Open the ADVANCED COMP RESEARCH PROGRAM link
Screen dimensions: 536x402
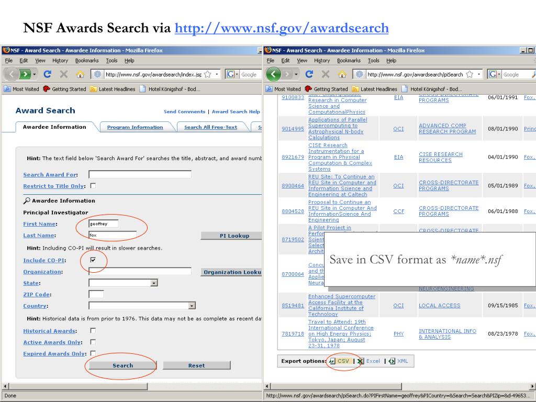click(x=447, y=129)
